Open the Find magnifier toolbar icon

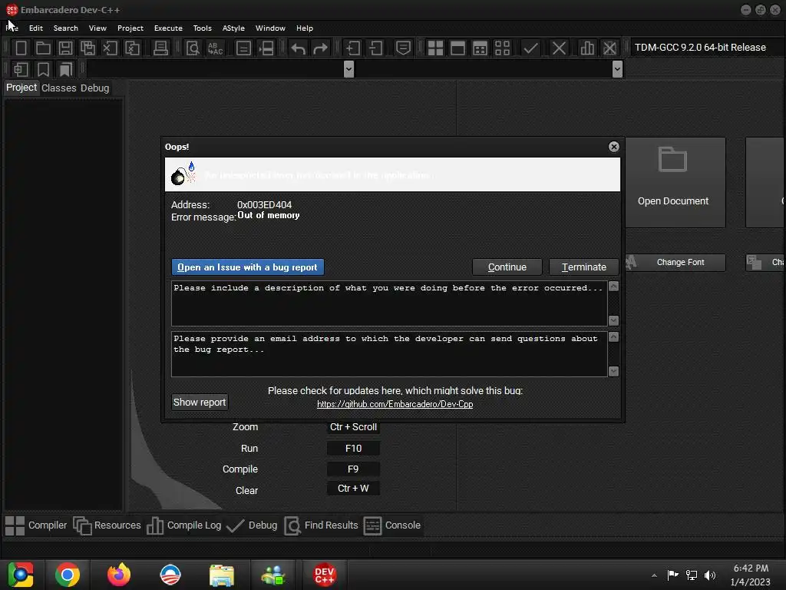[193, 48]
